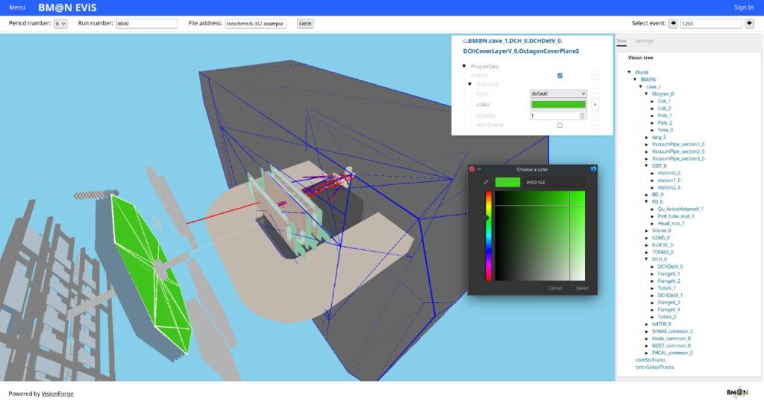The height and width of the screenshot is (402, 764).
Task: Click the blue icon in color dialog title bar
Action: 592,169
